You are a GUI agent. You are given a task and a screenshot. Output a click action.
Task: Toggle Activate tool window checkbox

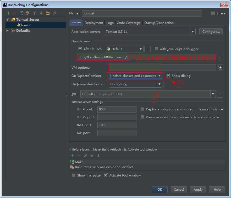pyautogui.click(x=106, y=175)
